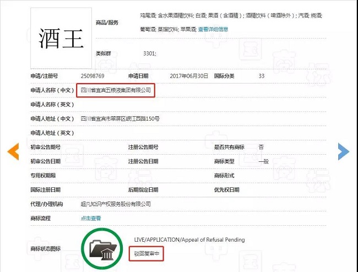This screenshot has width=358, height=272.
Task: Go to previous trademark with orange arrow
Action: coord(13,151)
